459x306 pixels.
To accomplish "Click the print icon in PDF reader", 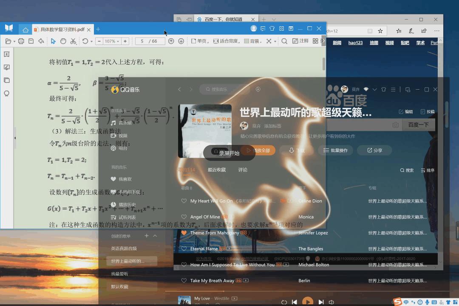I will (21, 41).
